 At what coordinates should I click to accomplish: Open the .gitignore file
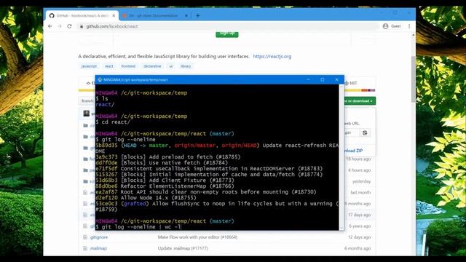tap(99, 237)
